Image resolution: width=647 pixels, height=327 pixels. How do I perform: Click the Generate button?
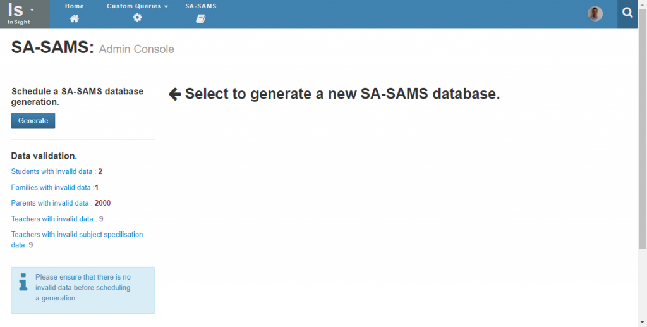pos(33,121)
